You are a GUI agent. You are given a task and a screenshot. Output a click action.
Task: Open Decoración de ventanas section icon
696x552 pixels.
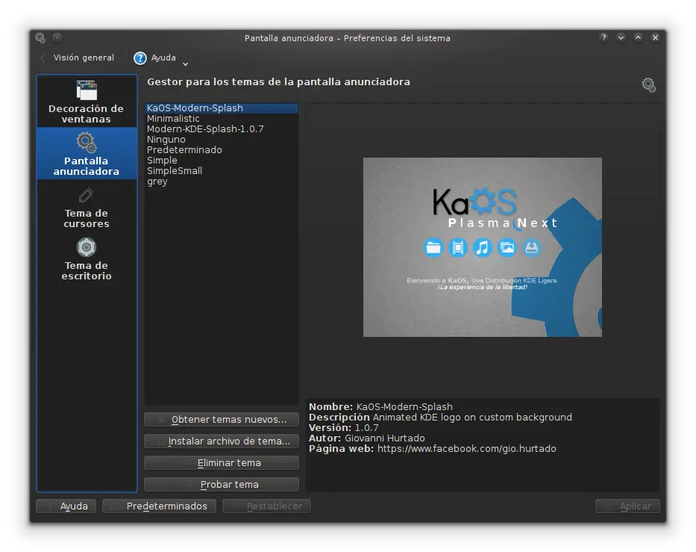(x=87, y=90)
